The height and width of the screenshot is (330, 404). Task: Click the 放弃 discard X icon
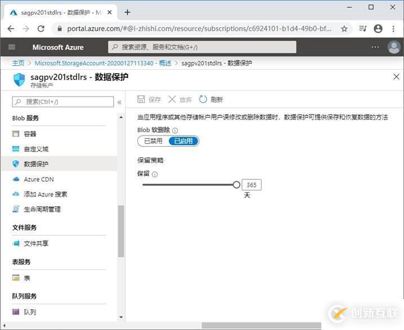point(172,99)
